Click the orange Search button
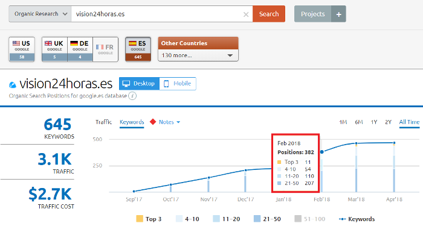 tap(269, 14)
